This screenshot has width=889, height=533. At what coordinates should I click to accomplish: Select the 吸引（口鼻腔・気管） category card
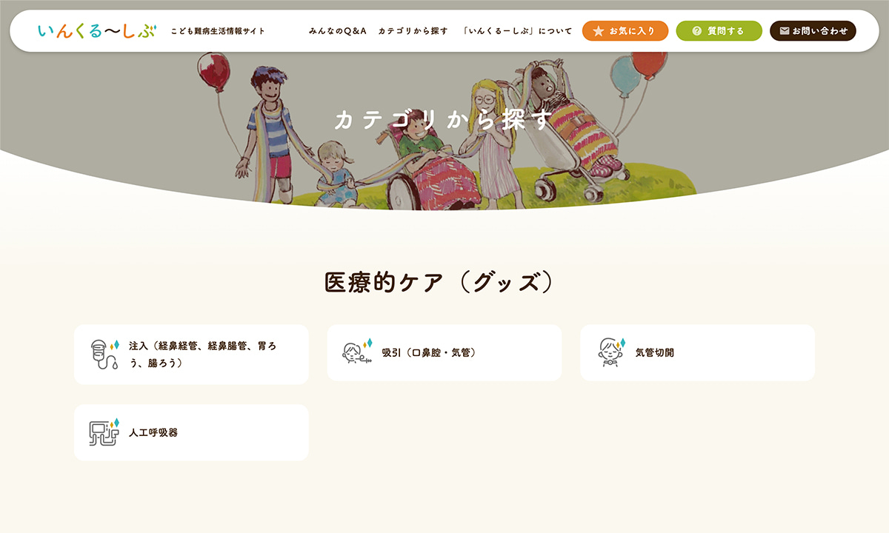click(444, 352)
